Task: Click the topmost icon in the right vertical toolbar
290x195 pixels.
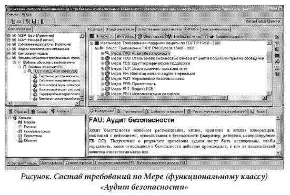Action: 277,37
